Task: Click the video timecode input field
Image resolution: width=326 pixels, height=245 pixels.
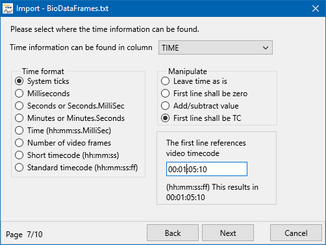Action: click(x=207, y=169)
